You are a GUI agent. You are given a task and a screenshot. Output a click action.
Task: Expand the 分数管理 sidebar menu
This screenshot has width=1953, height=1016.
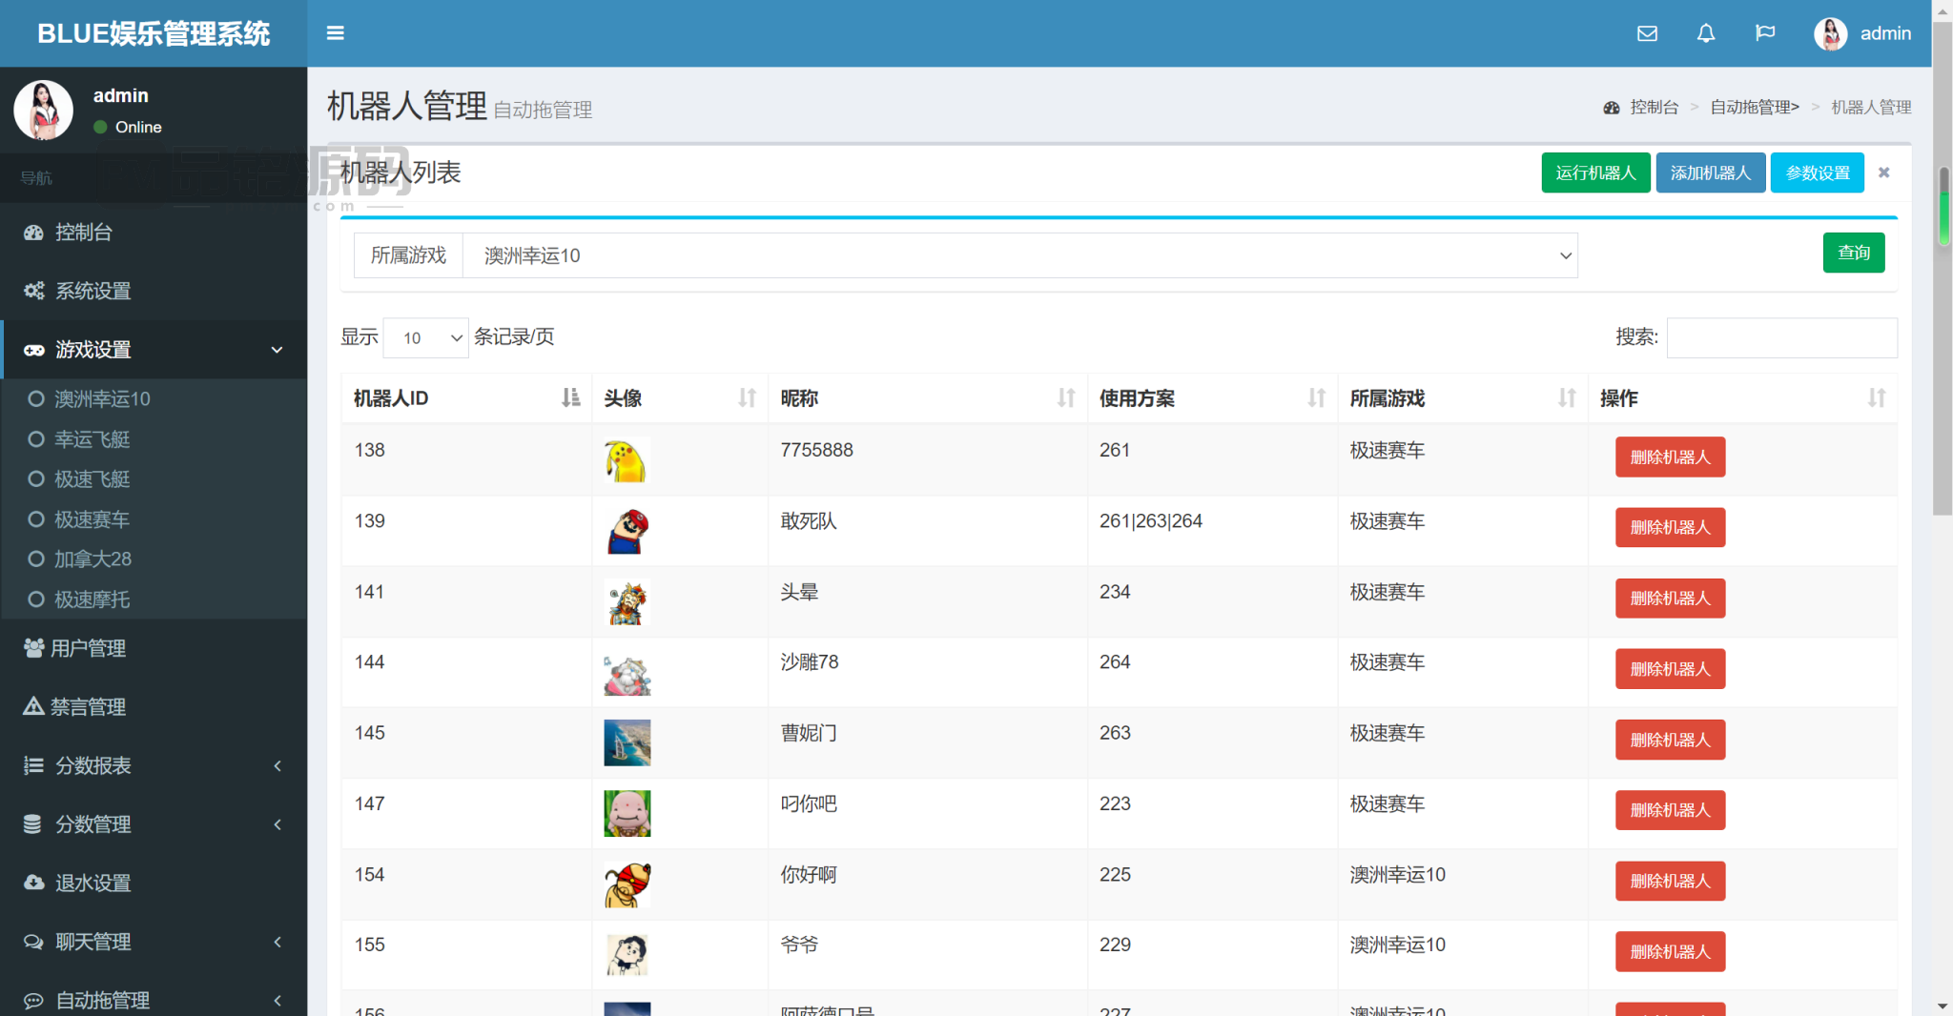click(x=154, y=824)
